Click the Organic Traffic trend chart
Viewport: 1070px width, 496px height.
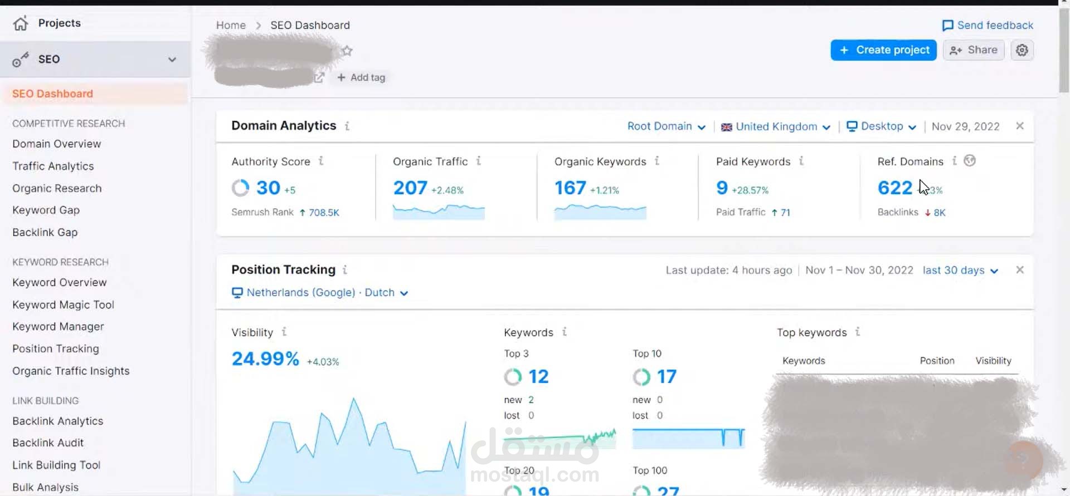(439, 212)
